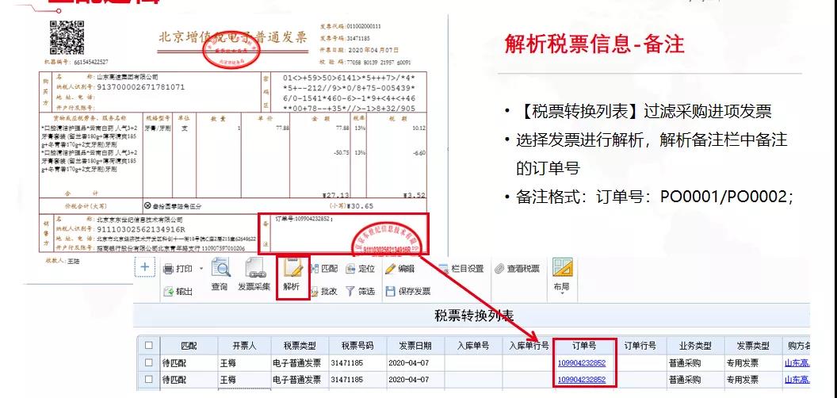
Task: Click the 发票采集 invoice collection icon
Action: 254,275
